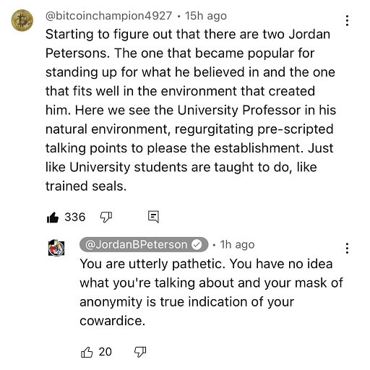Open more options for JordanBPeterson reply
The width and height of the screenshot is (370, 370).
click(x=347, y=248)
